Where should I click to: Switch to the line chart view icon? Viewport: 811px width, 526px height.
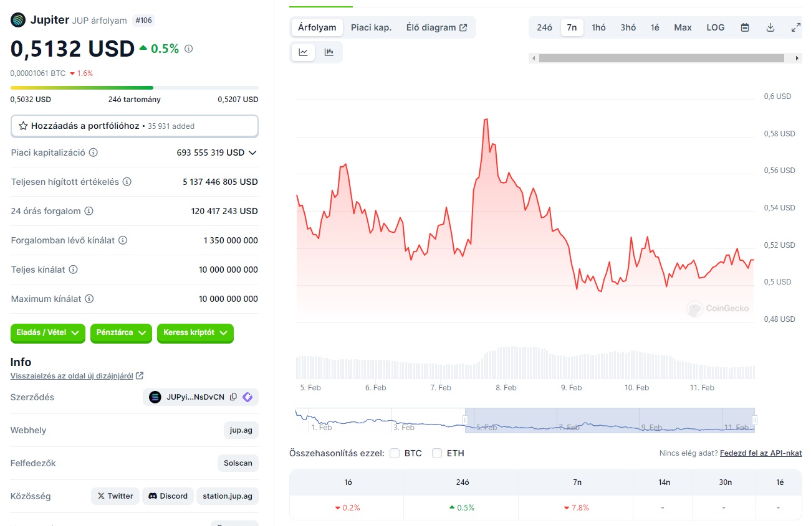pos(304,52)
